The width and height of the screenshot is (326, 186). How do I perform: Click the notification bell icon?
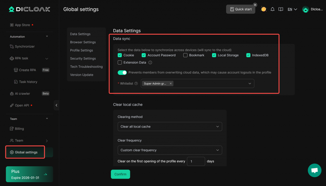273,9
